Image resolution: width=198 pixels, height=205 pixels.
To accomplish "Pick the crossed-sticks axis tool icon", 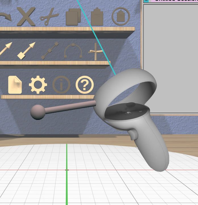I will click(95, 51).
